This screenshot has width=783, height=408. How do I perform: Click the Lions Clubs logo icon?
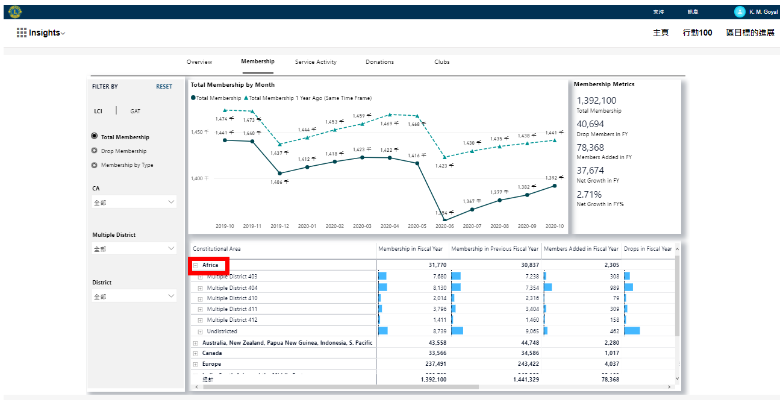[15, 11]
